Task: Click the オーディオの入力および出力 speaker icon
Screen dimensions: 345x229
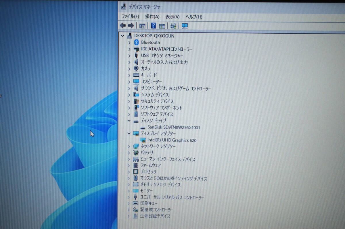Action: click(x=136, y=62)
